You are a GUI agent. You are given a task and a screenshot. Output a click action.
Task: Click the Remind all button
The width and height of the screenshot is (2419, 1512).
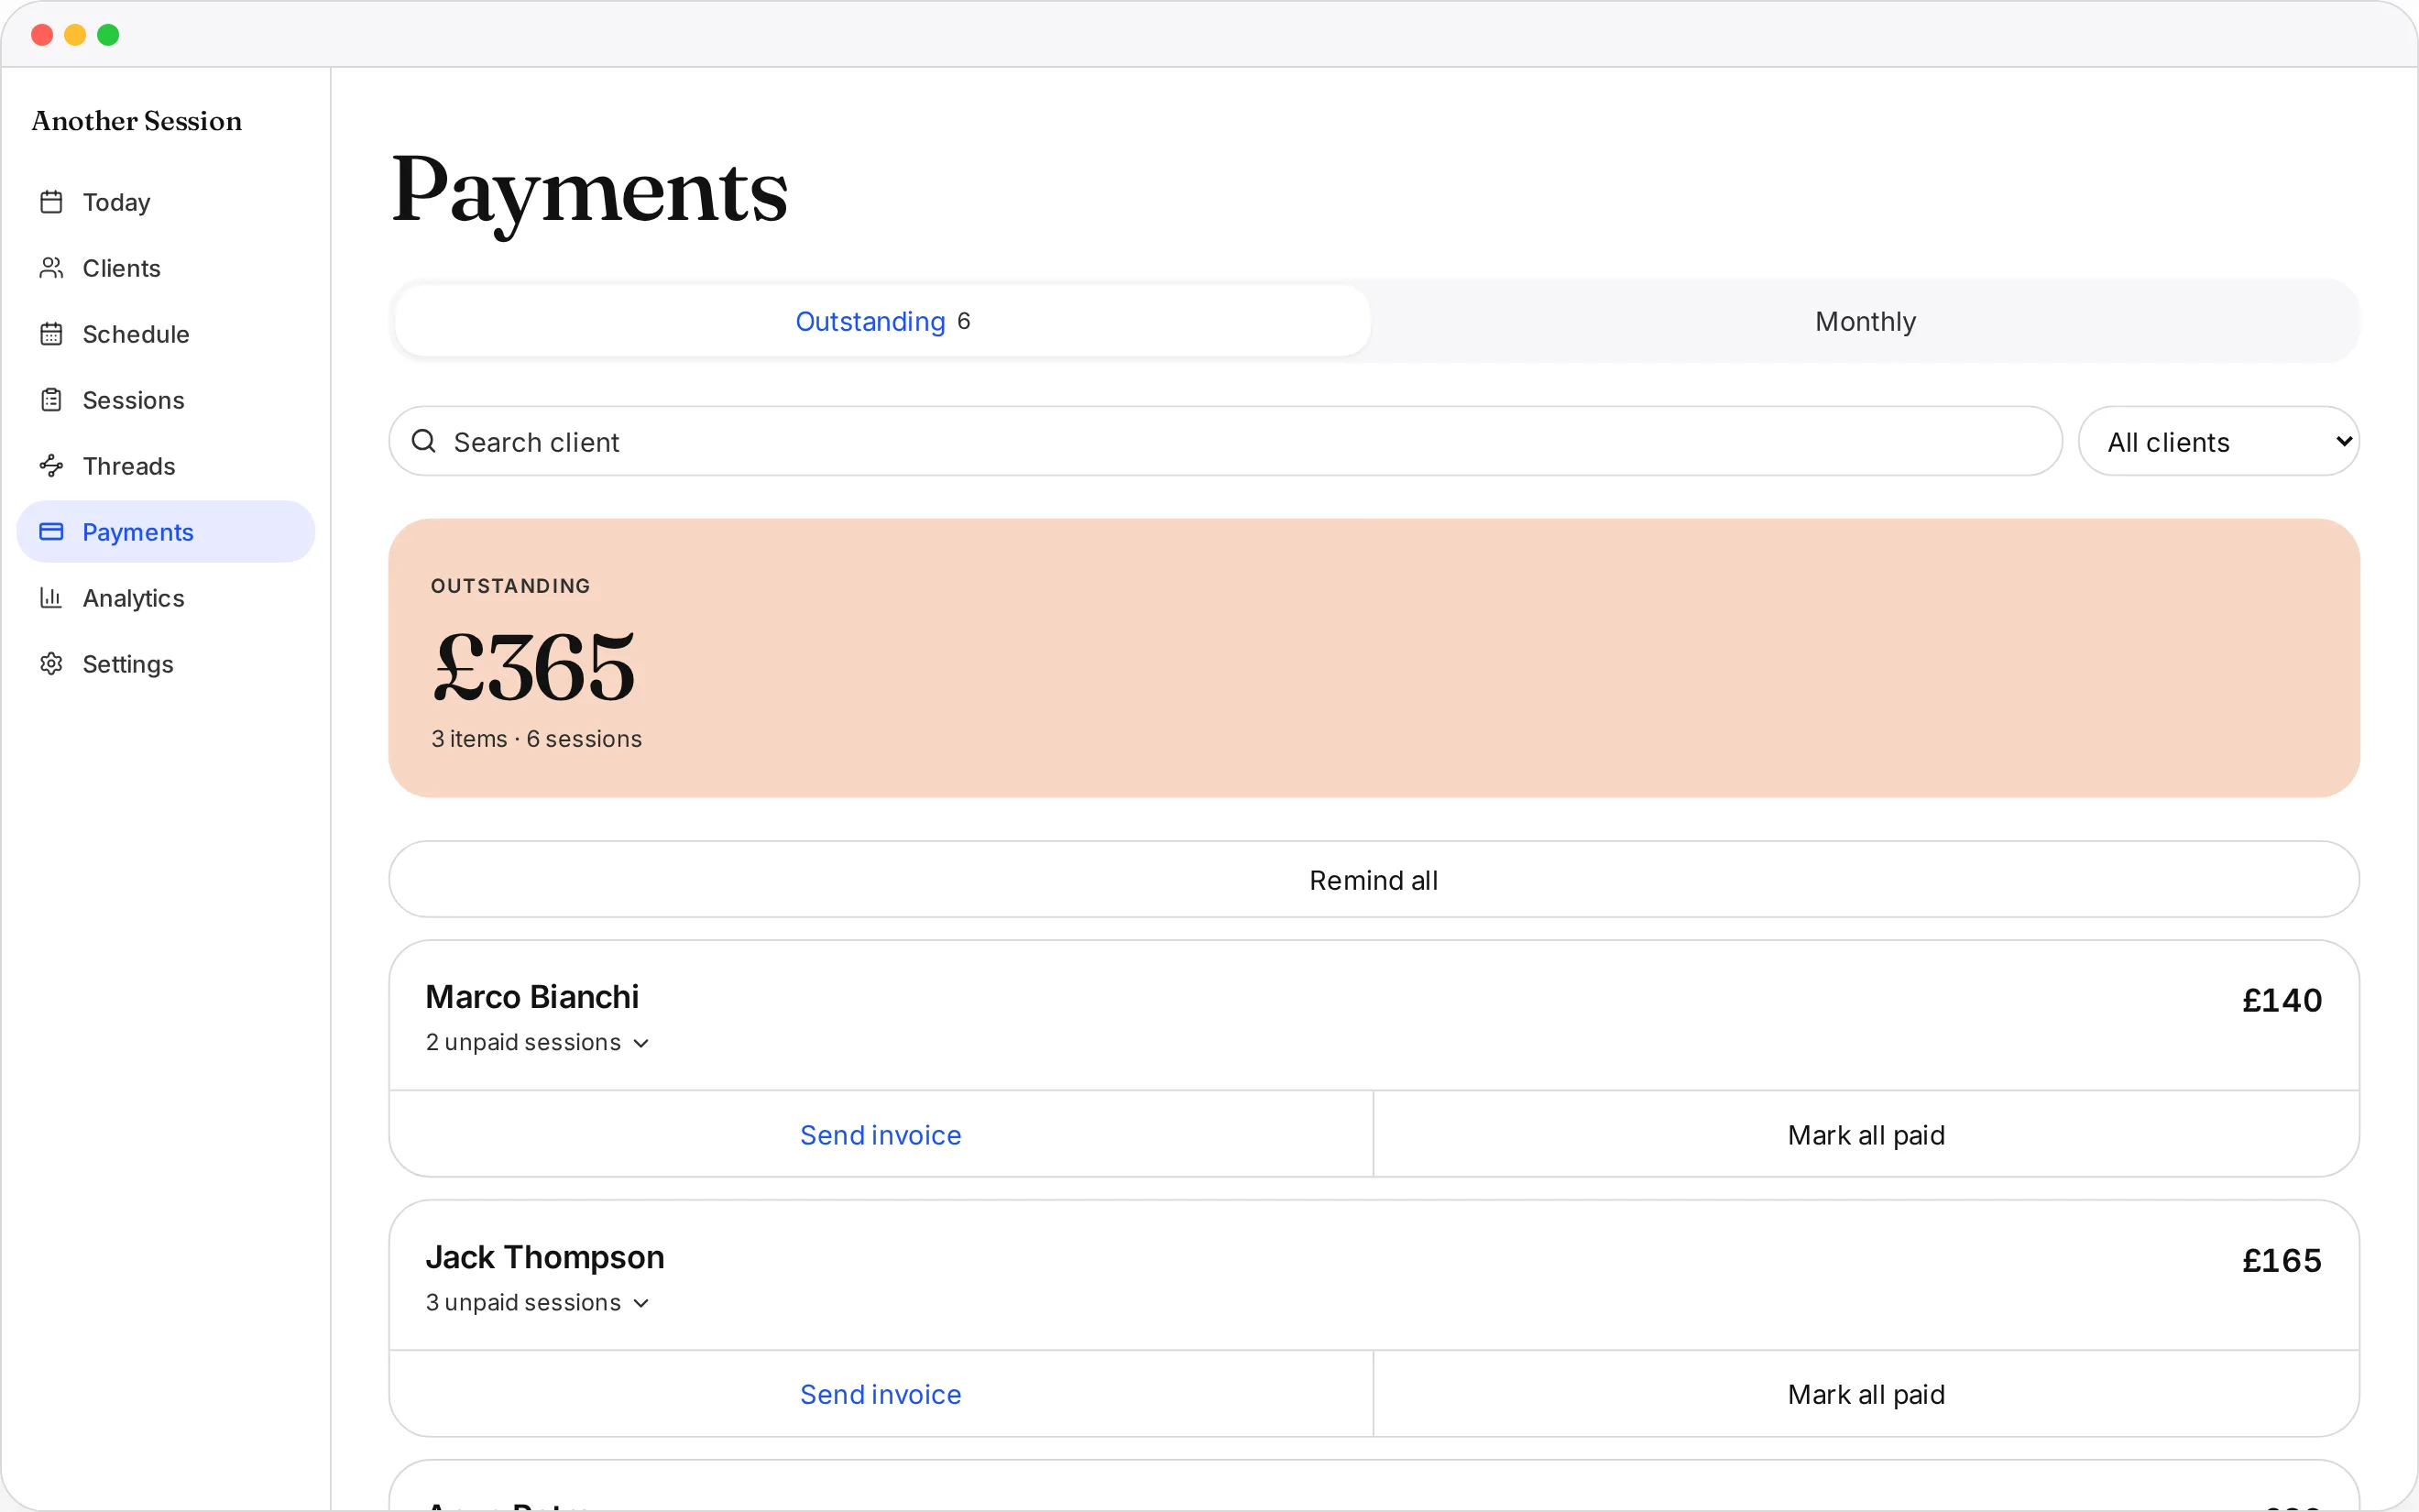click(x=1374, y=879)
